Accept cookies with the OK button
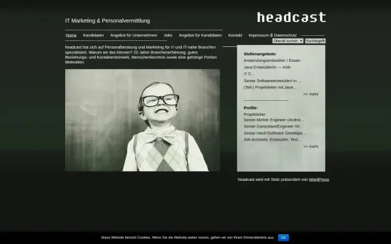Screen dimensions: 391x244 [x=283, y=237]
